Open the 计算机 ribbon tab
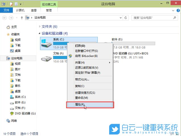 click(20, 10)
